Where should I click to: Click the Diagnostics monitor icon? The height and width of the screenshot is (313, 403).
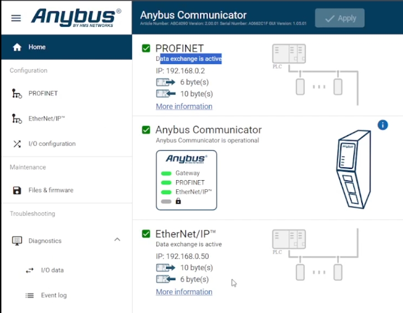tap(17, 240)
